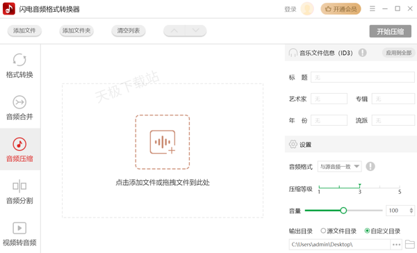Set the 压缩等级 slider to level 5
This screenshot has width=417, height=253.
(400, 187)
